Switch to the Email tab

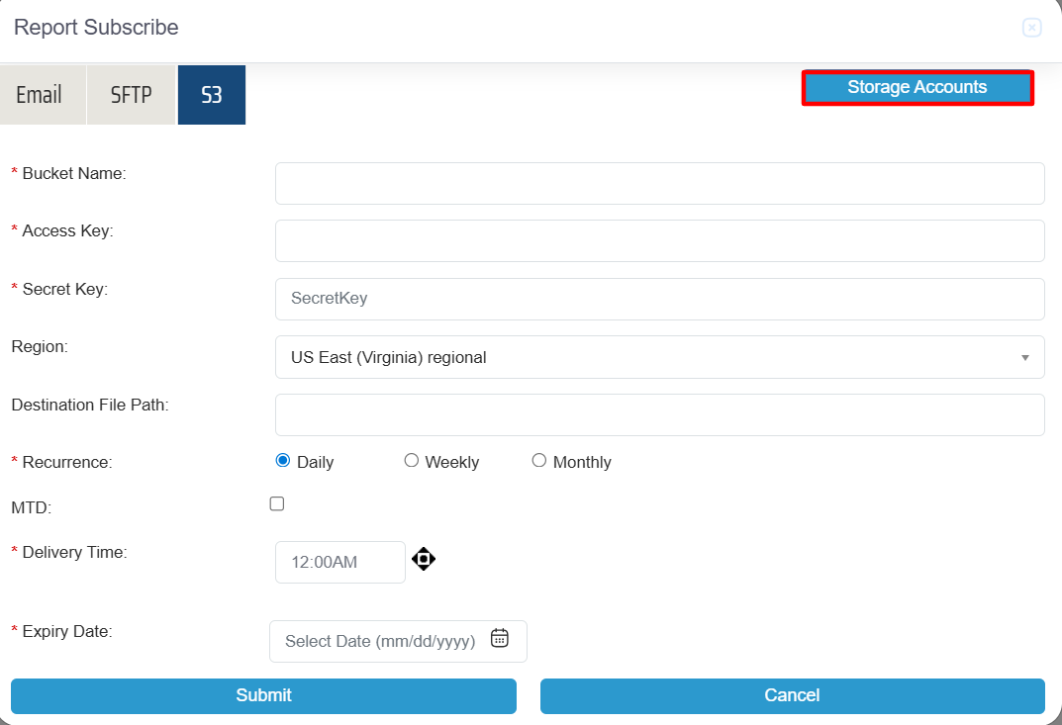point(40,95)
